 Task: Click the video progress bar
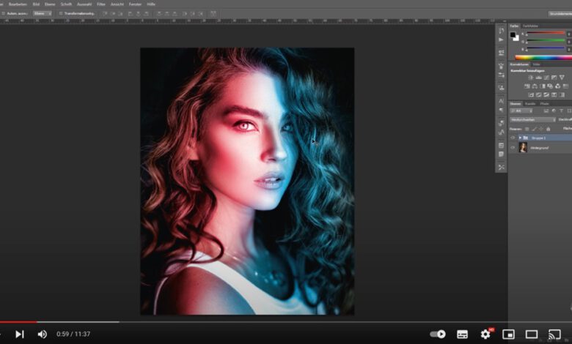[286, 322]
